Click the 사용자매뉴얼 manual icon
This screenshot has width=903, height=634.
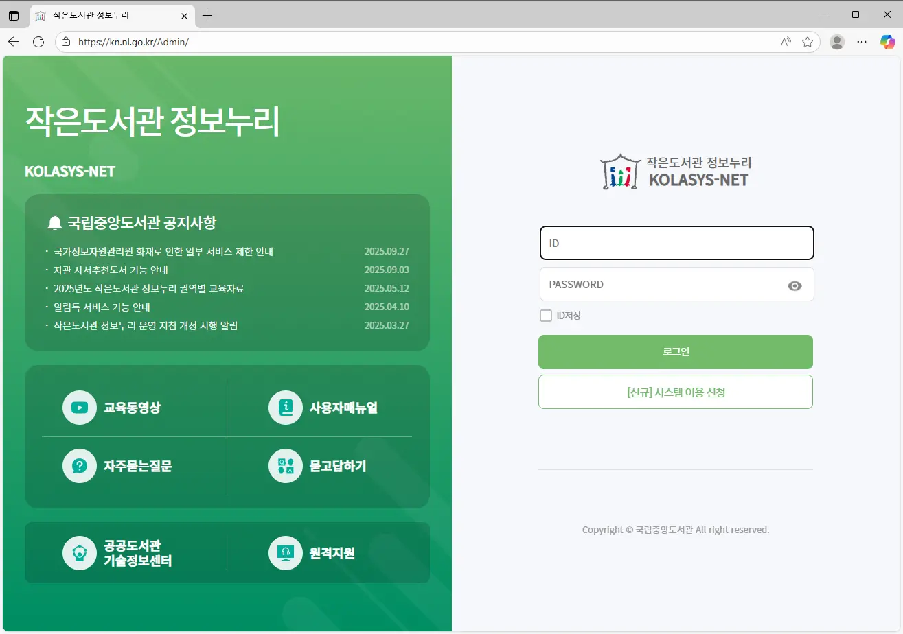coord(286,408)
